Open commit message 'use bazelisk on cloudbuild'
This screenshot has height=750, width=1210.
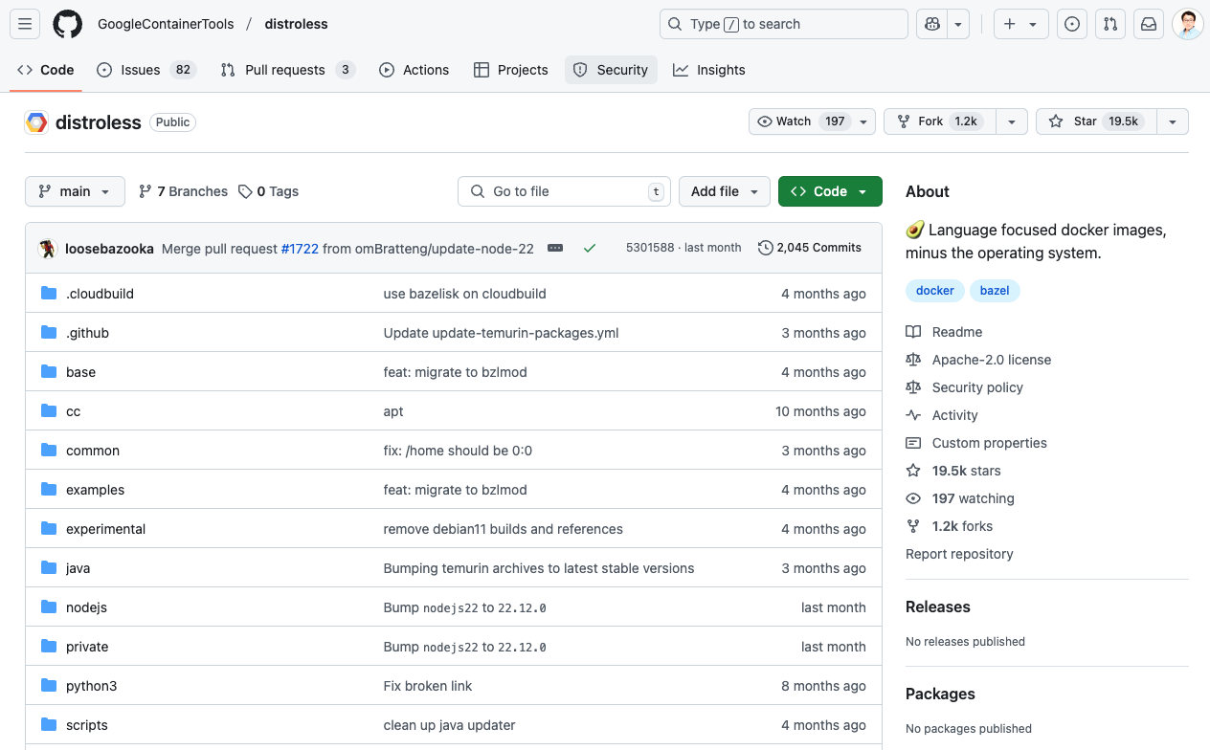point(464,294)
